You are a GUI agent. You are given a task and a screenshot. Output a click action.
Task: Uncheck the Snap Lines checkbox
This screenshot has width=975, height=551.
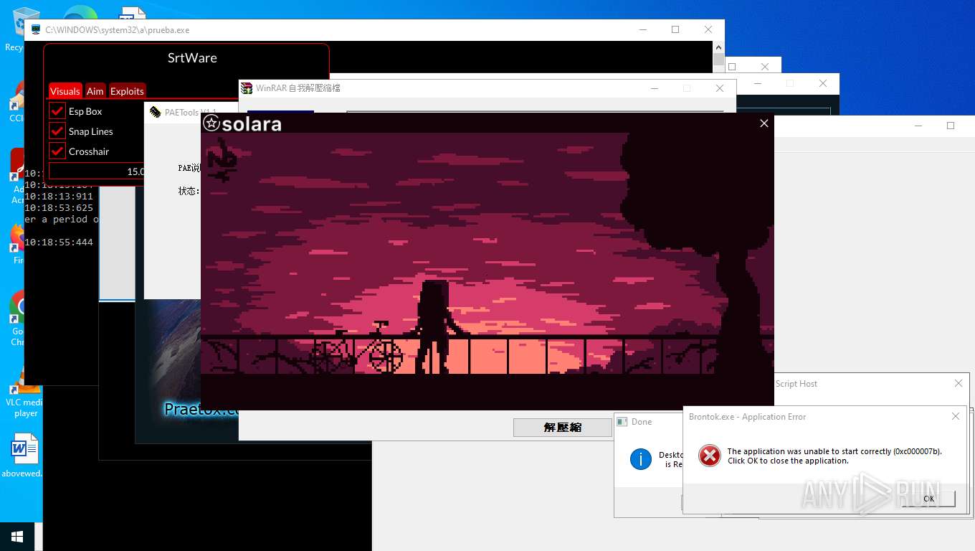click(x=57, y=131)
